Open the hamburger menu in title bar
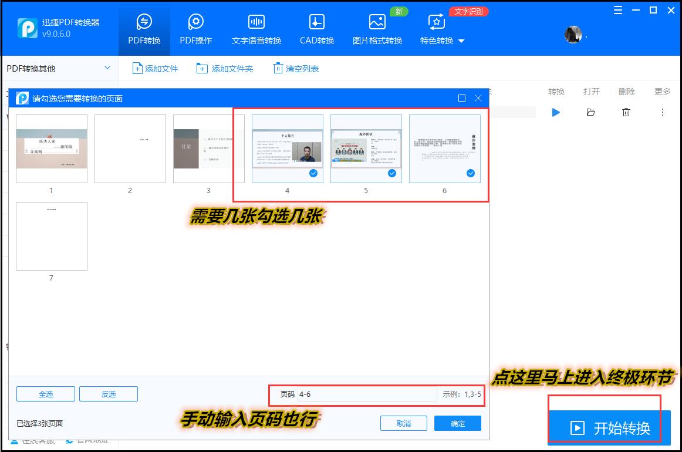Screen dimensions: 682x452 click(x=617, y=9)
